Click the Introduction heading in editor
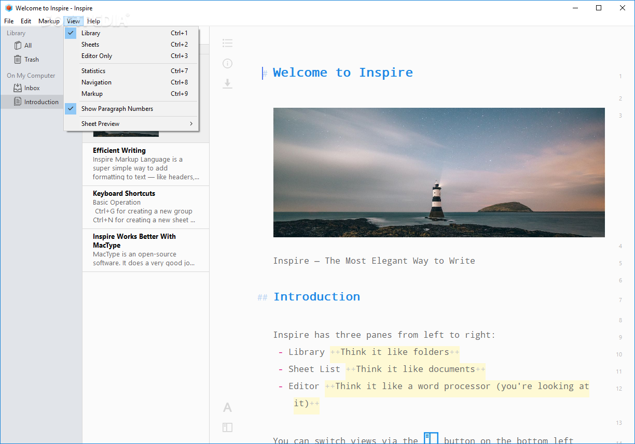Screen dimensions: 635x444 pos(316,297)
